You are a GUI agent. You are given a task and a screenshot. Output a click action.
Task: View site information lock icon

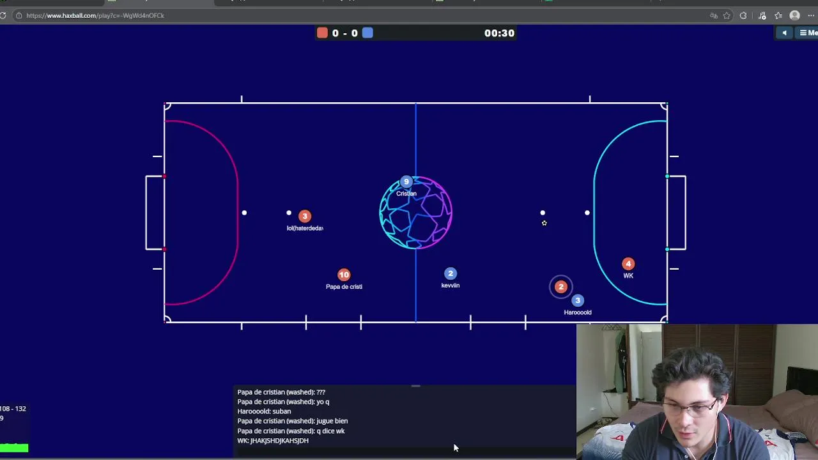point(19,15)
